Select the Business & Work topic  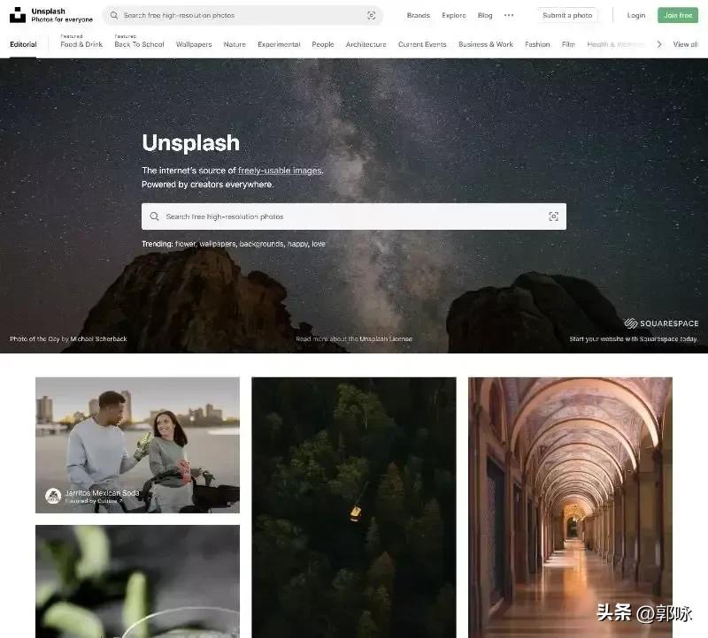click(x=486, y=44)
